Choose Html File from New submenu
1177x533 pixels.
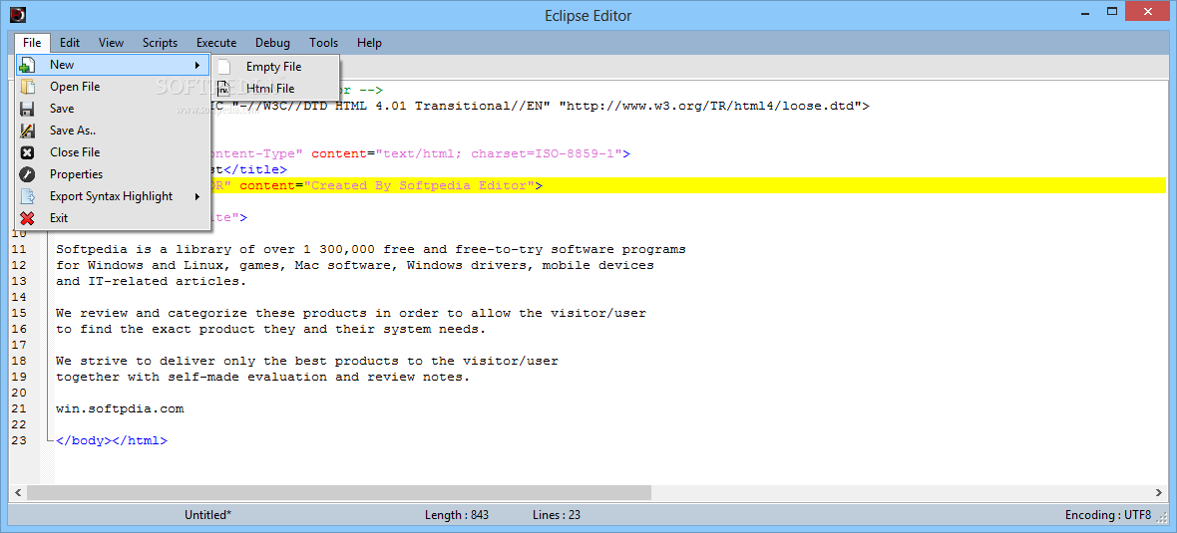point(276,89)
